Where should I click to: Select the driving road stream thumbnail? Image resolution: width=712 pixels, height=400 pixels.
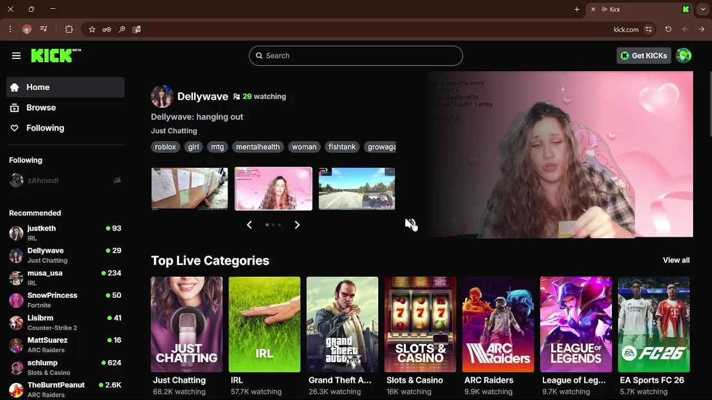(x=357, y=189)
